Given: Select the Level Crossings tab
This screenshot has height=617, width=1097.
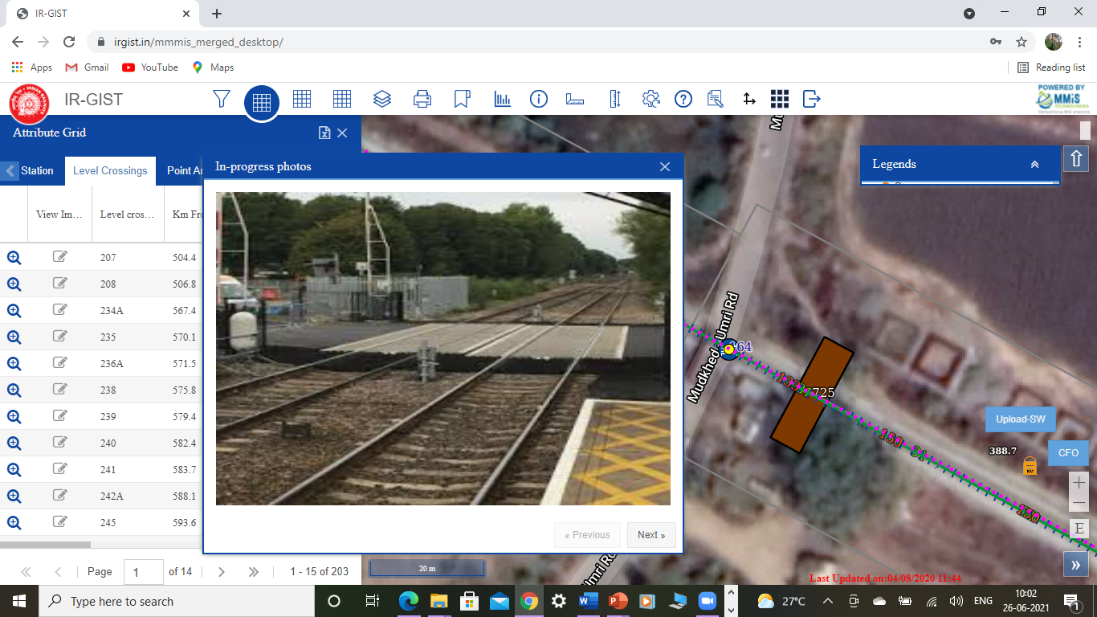Looking at the screenshot, I should [109, 170].
